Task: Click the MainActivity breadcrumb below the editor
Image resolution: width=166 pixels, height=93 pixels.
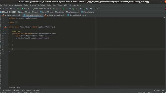Action: [15, 87]
